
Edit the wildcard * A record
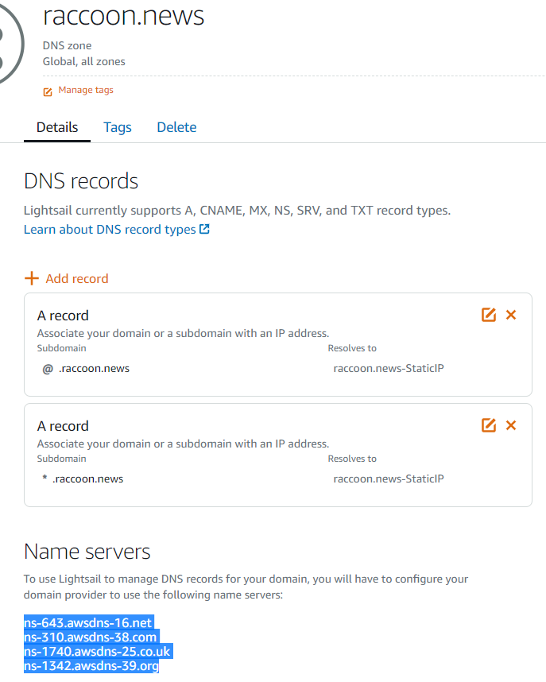click(x=488, y=425)
